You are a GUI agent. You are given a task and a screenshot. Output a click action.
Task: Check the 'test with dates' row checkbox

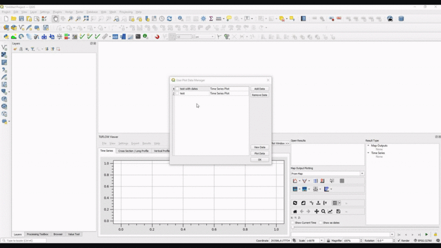click(178, 89)
